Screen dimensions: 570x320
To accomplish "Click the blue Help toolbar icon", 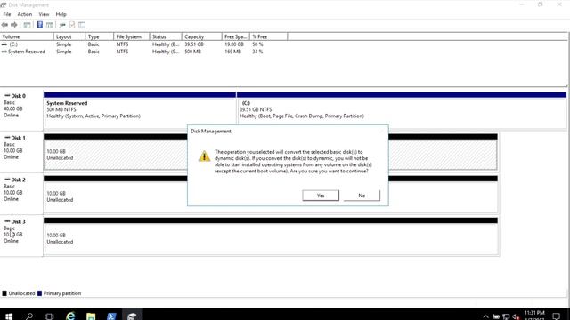I will pos(40,25).
